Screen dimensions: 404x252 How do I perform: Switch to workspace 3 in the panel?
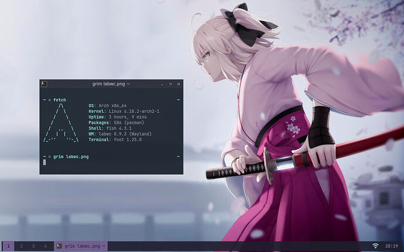(33, 246)
